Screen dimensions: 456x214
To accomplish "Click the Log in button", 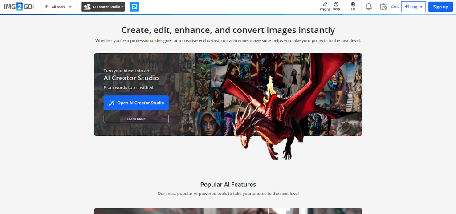I will 413,7.
